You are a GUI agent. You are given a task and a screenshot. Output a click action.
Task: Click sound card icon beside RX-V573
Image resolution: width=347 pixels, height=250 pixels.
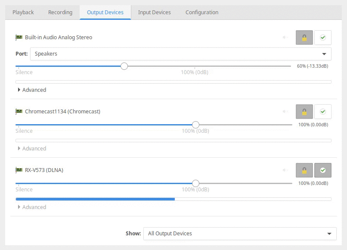pos(19,170)
